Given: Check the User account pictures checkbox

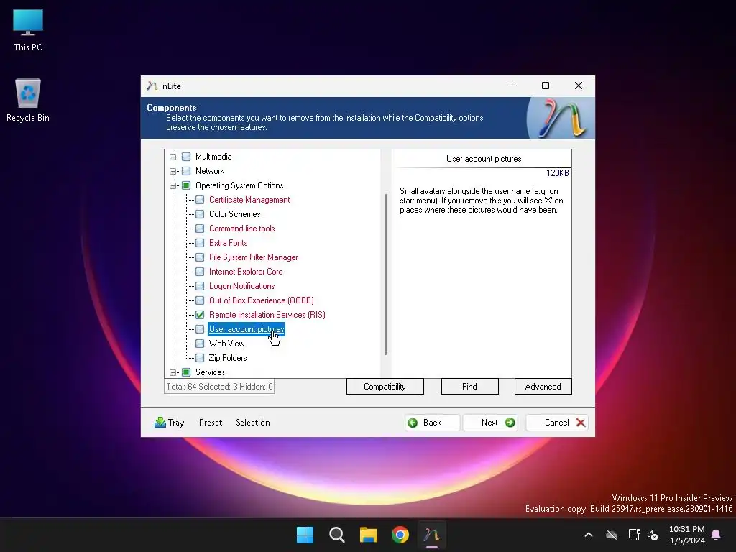Looking at the screenshot, I should [200, 329].
